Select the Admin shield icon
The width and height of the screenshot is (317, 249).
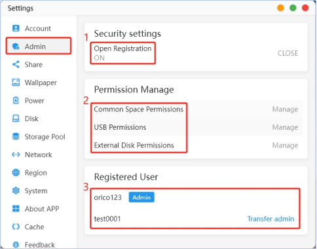point(16,47)
